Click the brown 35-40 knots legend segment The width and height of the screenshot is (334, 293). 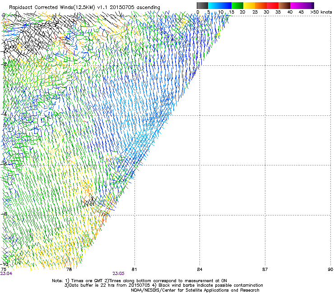click(x=284, y=5)
